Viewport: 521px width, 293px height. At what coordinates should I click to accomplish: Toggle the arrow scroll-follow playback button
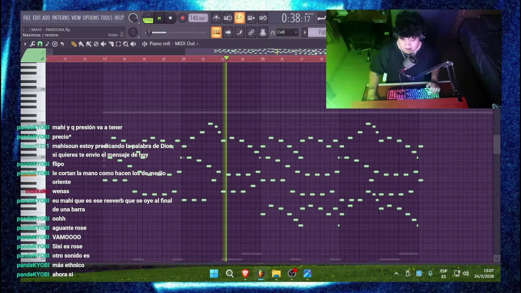(228, 32)
